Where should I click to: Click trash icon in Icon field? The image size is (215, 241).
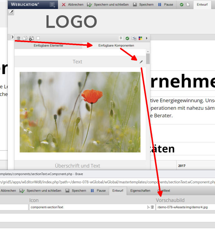point(152,207)
